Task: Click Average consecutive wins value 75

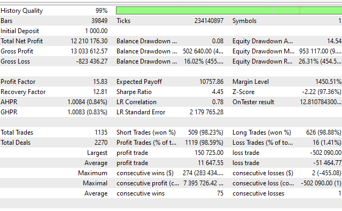Action: pos(220,193)
